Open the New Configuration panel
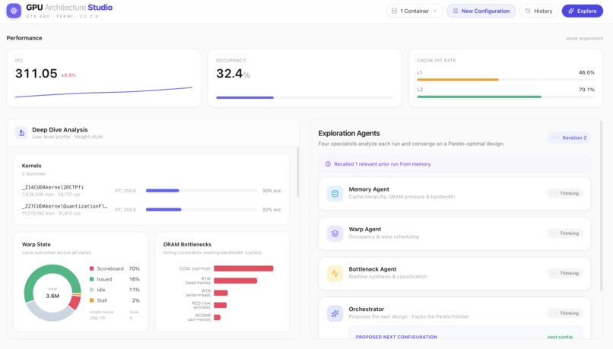This screenshot has width=613, height=349. 481,11
